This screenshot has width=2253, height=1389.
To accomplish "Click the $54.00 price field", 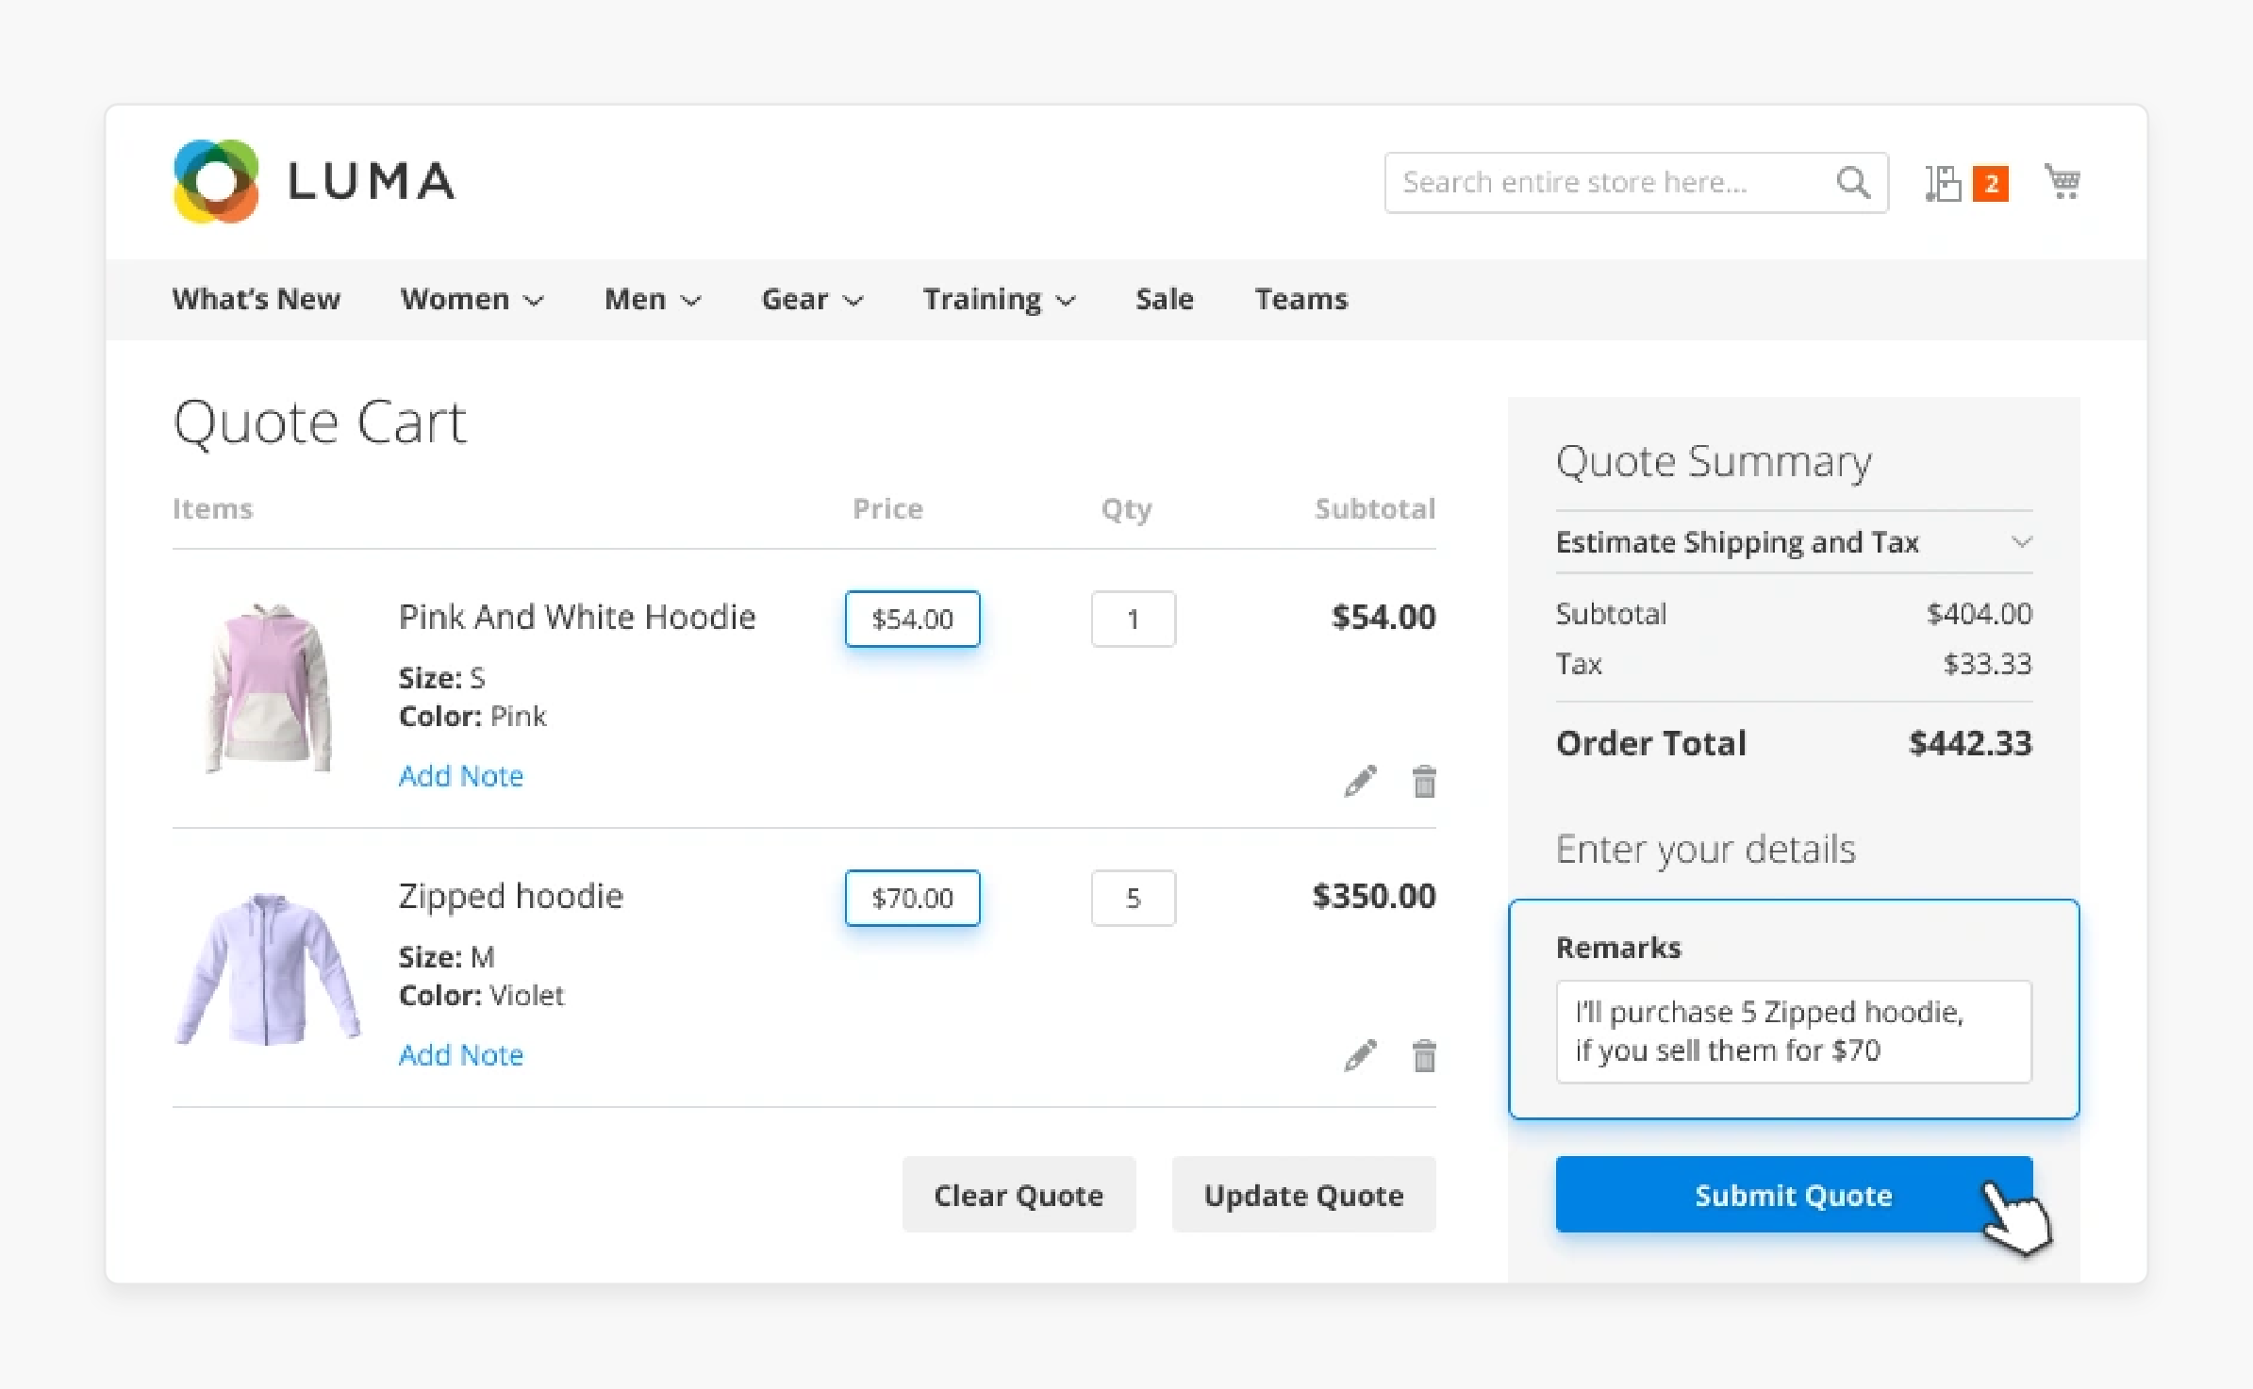I will tap(912, 619).
